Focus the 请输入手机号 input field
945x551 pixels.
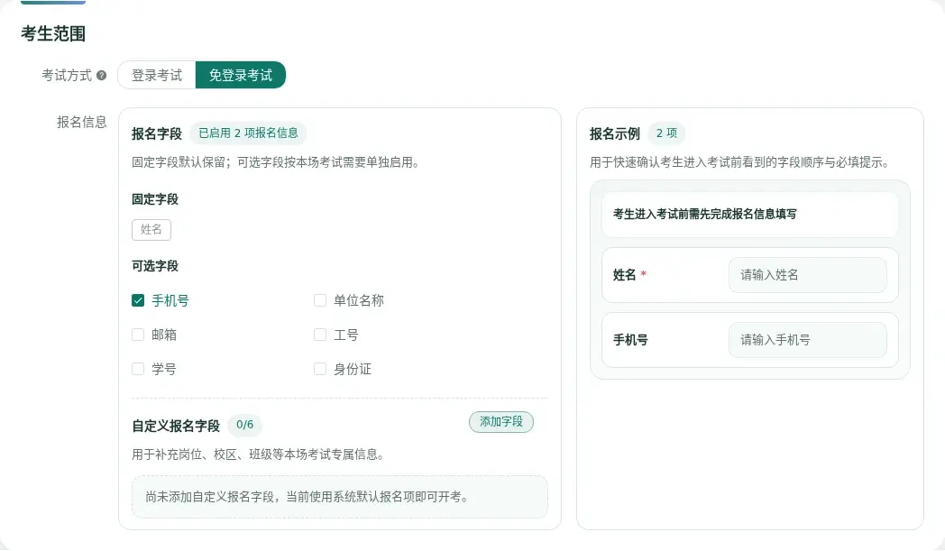[x=808, y=340]
